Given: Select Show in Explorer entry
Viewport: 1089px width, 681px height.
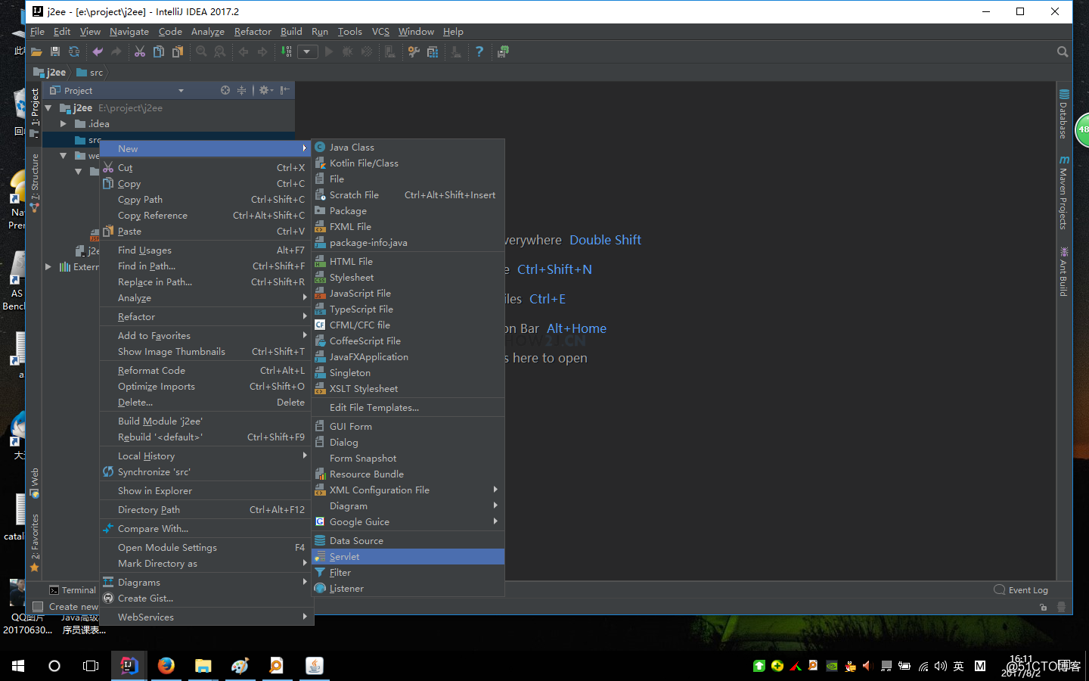Looking at the screenshot, I should [x=206, y=490].
